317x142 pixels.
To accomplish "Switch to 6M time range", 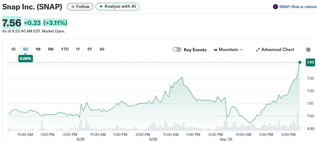I will [51, 49].
